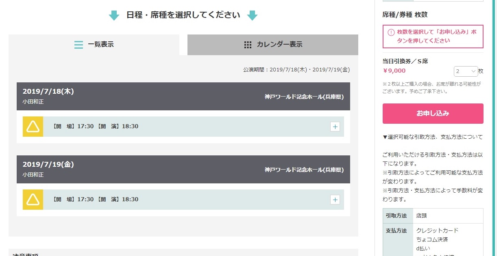Select the 2019/7/18(木) date header
This screenshot has width=501, height=256.
(183, 96)
